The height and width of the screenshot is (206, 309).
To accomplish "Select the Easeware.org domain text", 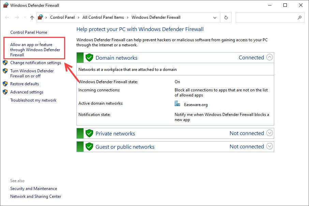I will tap(196, 105).
